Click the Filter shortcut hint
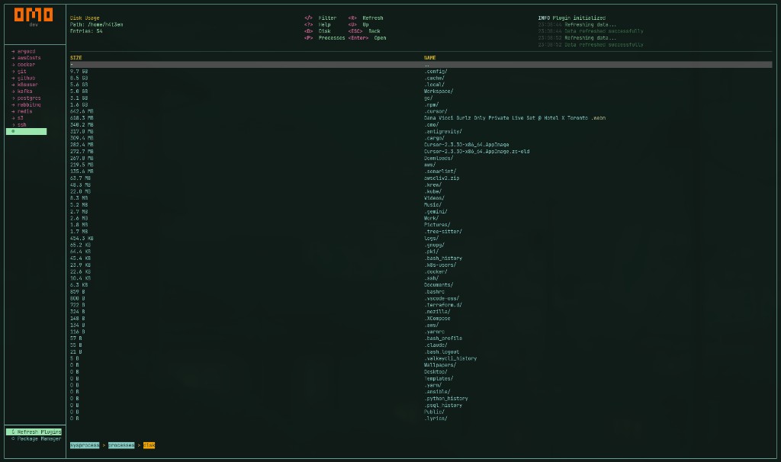 click(x=320, y=18)
